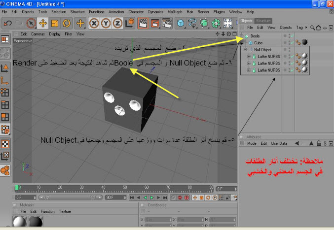Activate the Move tool in the top toolbar
The image size is (334, 230).
43,23
